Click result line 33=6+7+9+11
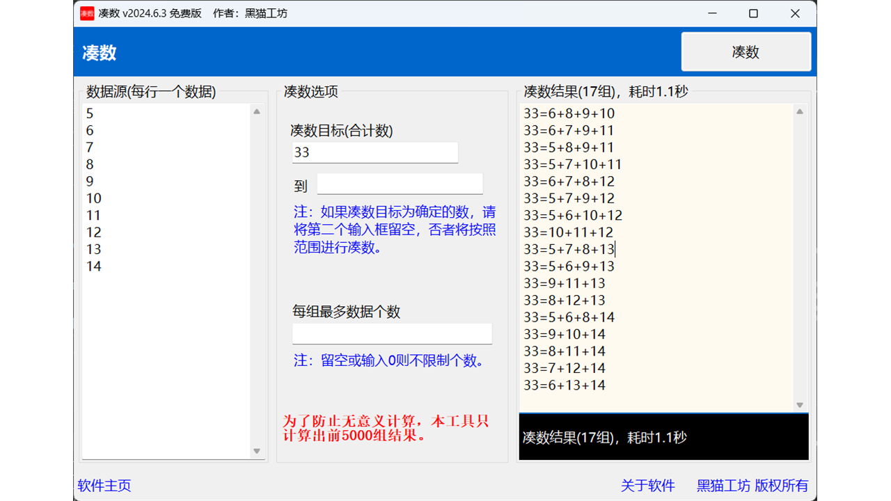Screen dimensions: 891x501 (x=569, y=131)
